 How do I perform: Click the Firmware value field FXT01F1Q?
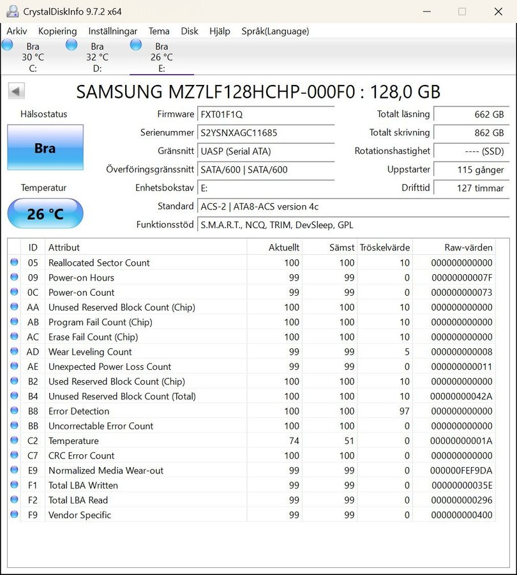pos(266,114)
